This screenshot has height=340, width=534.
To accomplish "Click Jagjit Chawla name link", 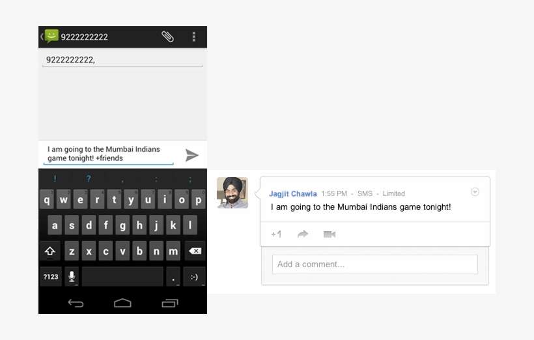I will 293,193.
